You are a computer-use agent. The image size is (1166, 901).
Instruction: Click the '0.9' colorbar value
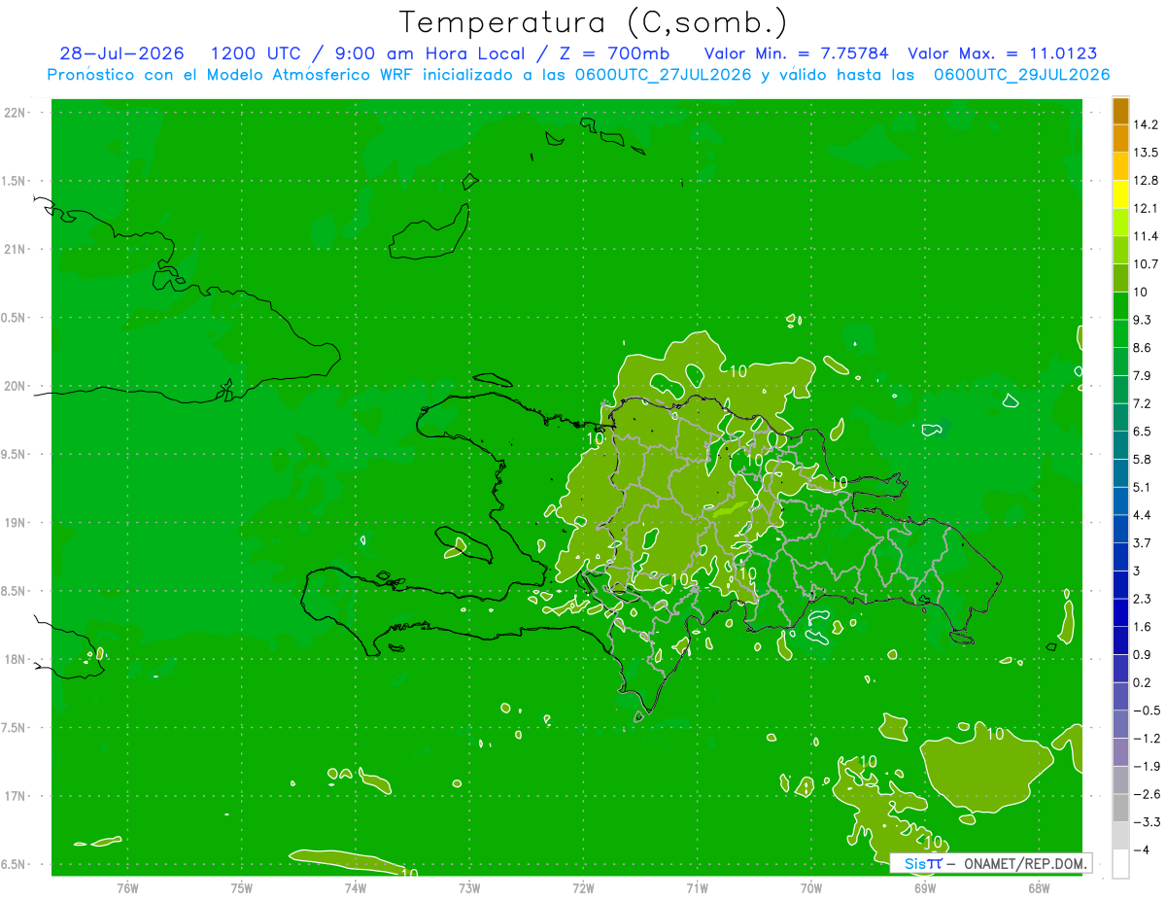[1143, 654]
